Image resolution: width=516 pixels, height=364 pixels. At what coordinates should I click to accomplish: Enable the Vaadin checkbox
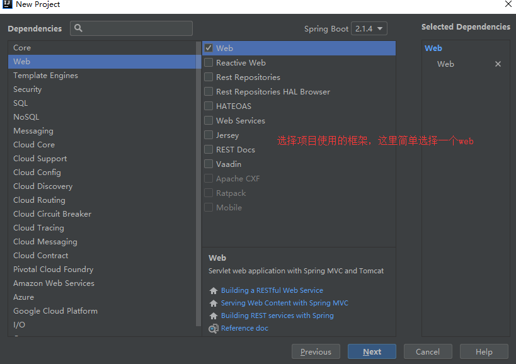click(209, 164)
